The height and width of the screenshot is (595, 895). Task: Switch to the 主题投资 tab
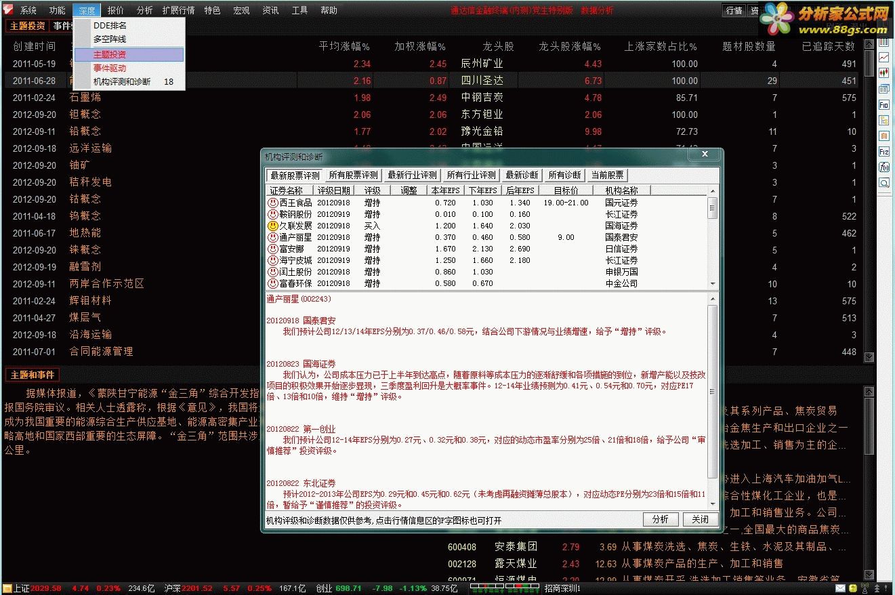click(x=27, y=26)
